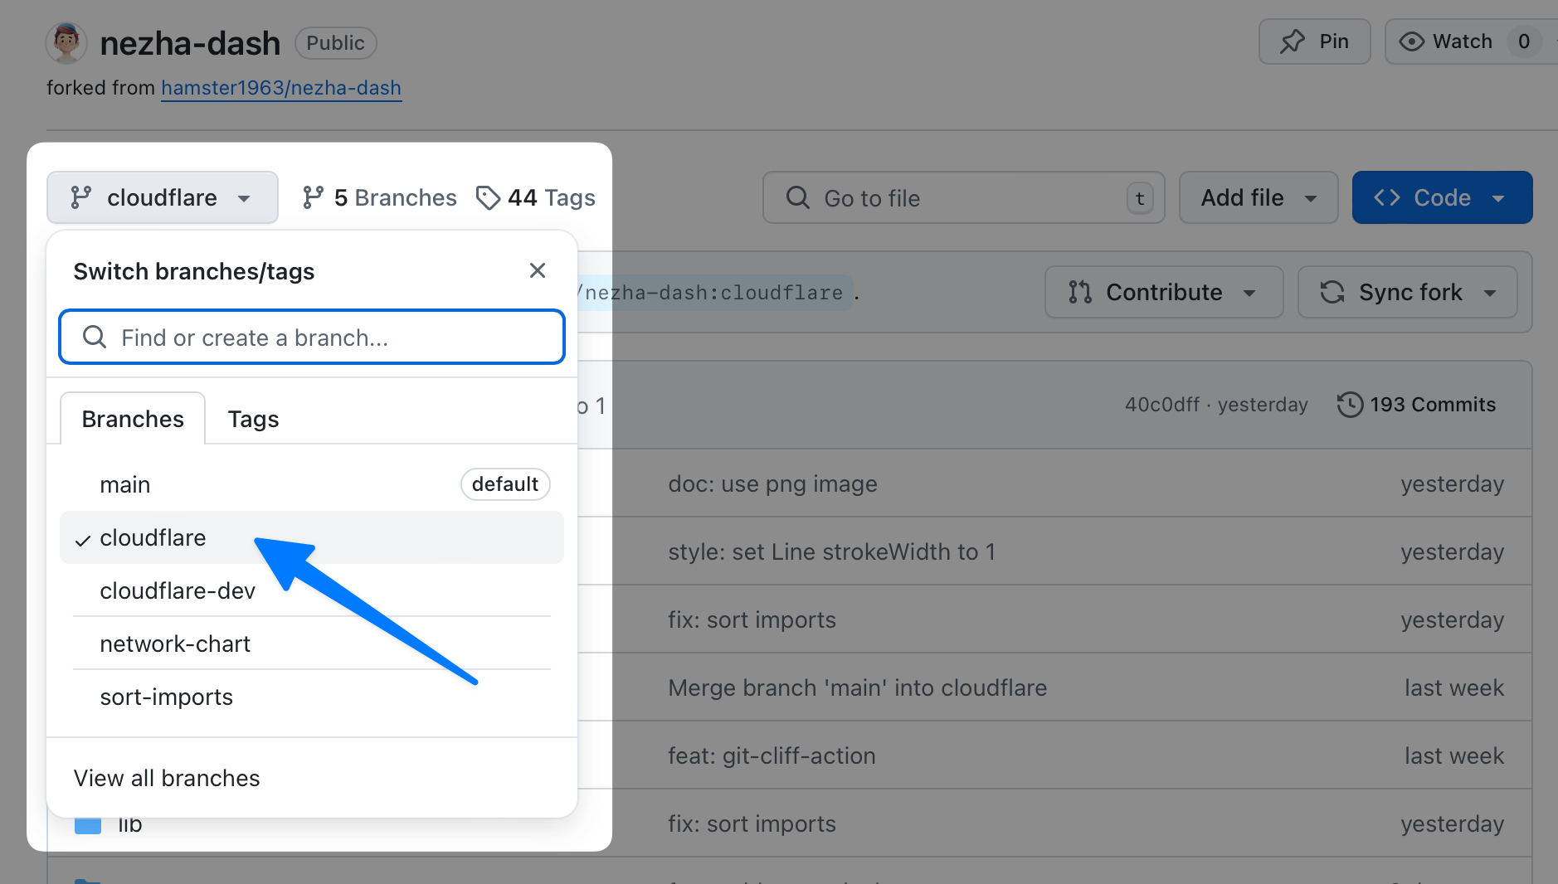Click the branch icon beside 5 Branches
1558x884 pixels.
click(x=313, y=197)
